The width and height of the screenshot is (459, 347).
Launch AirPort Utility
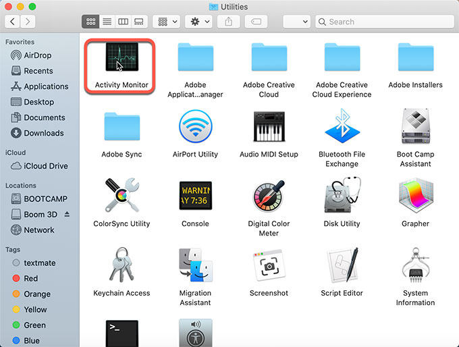196,126
